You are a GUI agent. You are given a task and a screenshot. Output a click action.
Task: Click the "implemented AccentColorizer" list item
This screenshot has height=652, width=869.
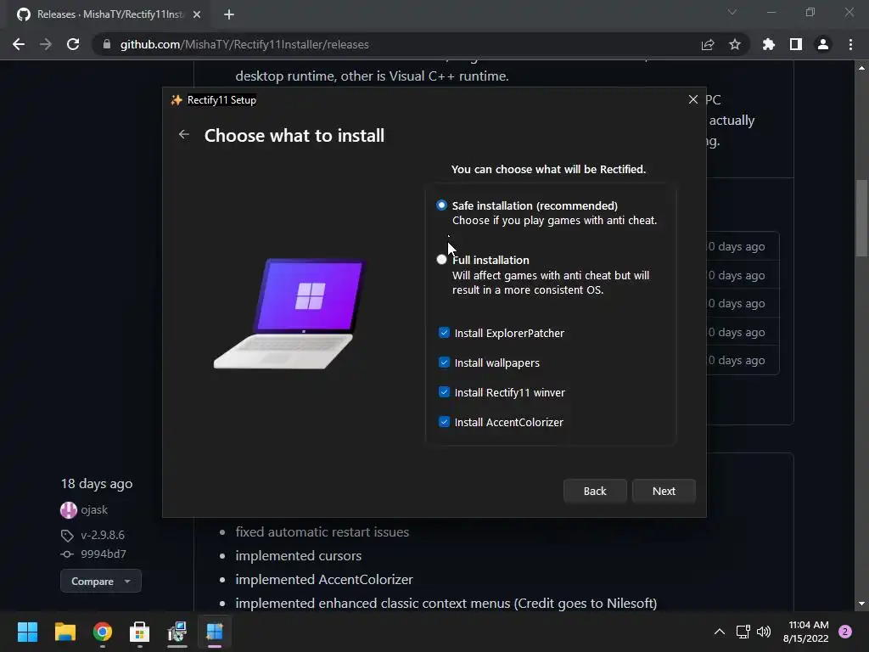324,579
